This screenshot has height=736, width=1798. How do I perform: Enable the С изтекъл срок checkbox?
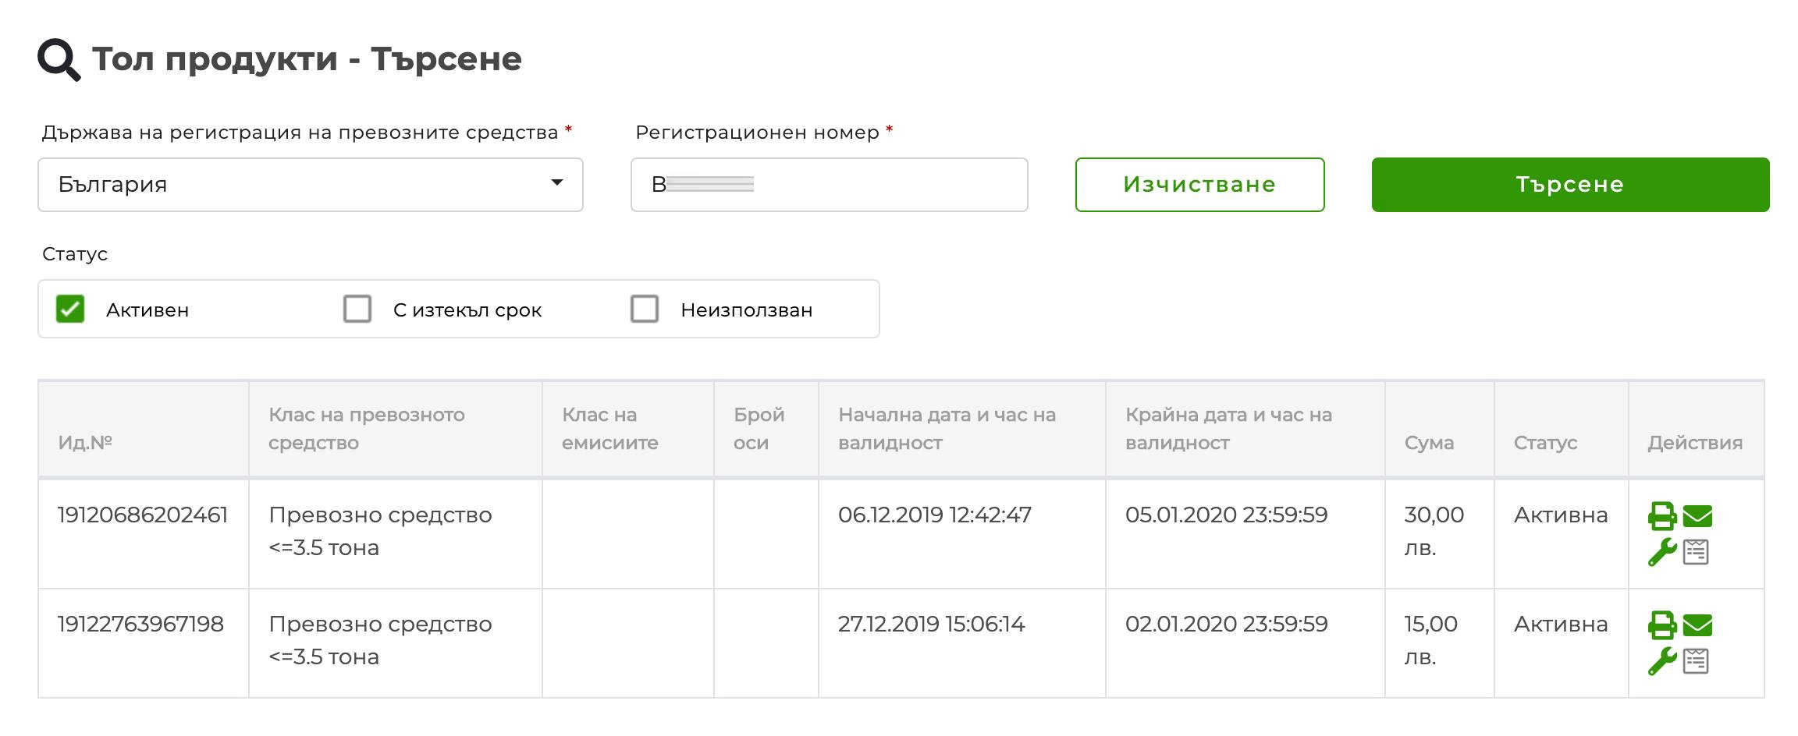click(357, 309)
